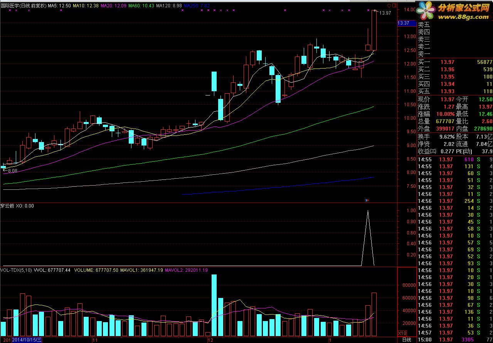Click the X10 volume scale label
This screenshot has height=343, width=493.
(402, 333)
